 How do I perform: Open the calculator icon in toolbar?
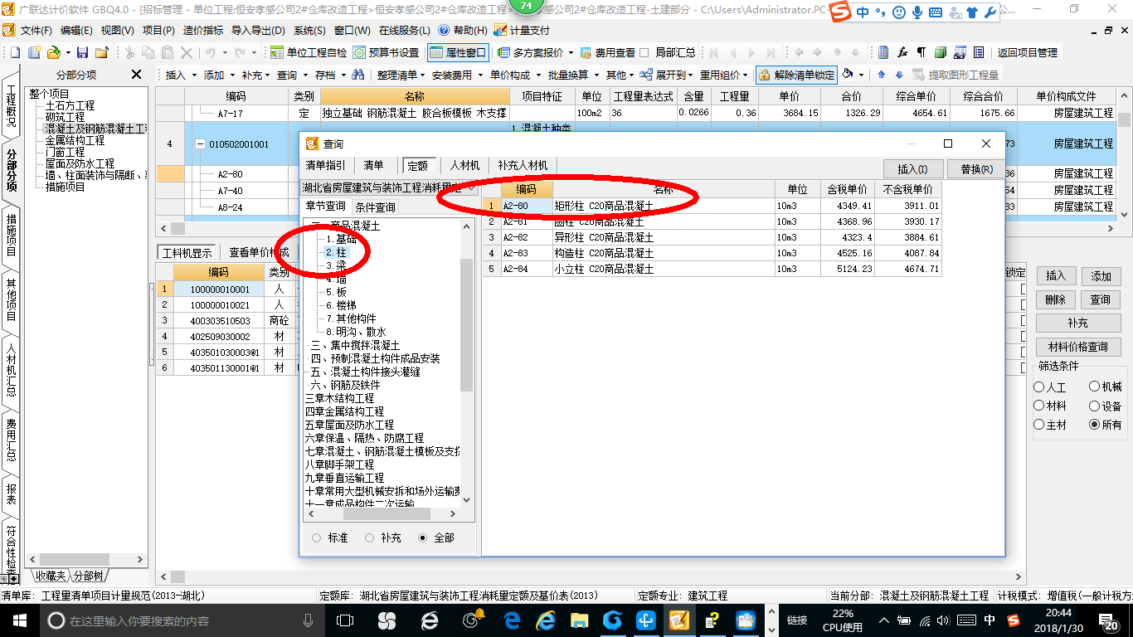(x=884, y=52)
